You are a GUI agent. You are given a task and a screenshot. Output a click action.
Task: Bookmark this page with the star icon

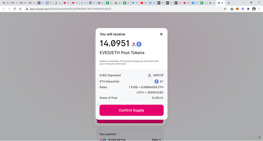pos(225,9)
